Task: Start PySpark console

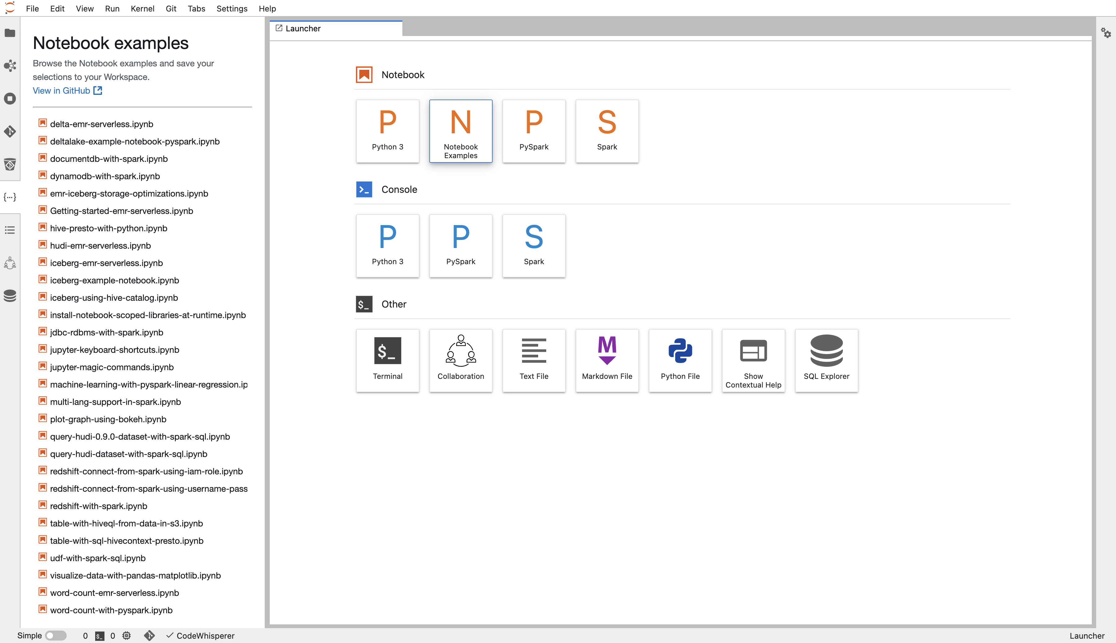Action: [x=461, y=246]
